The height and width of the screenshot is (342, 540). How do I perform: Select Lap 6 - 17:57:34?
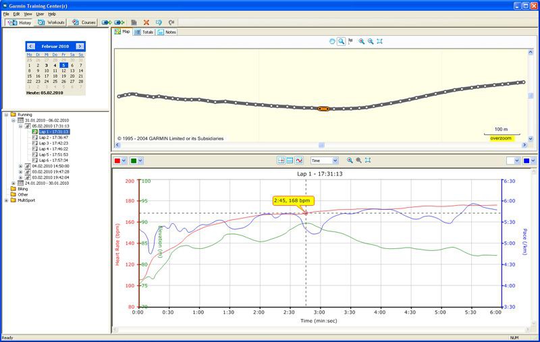[53, 161]
